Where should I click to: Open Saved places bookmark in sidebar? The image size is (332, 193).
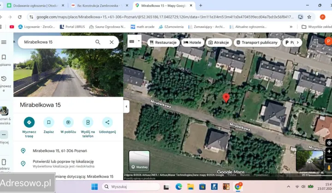[x=4, y=57]
